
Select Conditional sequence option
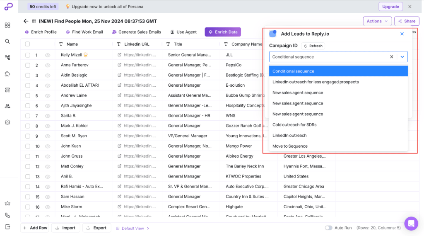338,71
